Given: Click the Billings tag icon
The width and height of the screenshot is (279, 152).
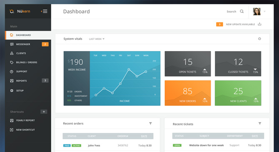Looking at the screenshot, I should click(12, 62).
